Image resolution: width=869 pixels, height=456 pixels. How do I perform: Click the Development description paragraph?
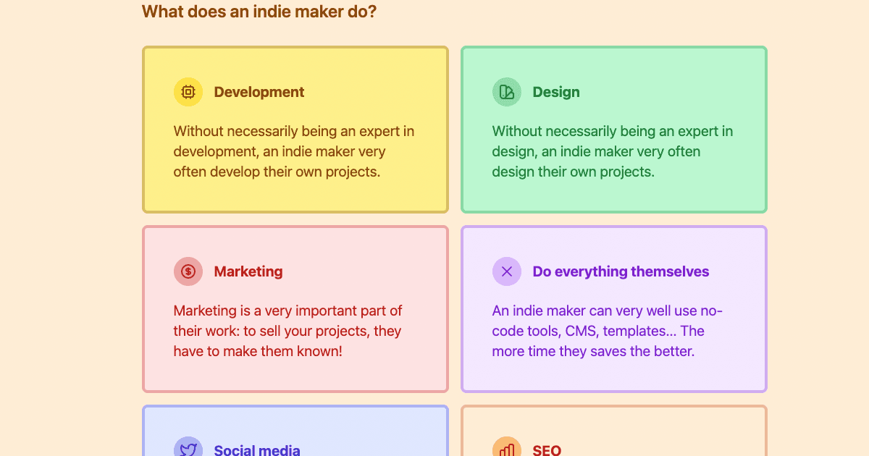[294, 151]
